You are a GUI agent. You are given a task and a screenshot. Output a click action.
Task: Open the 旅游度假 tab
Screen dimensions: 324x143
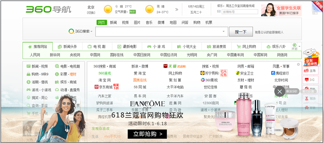(216, 47)
